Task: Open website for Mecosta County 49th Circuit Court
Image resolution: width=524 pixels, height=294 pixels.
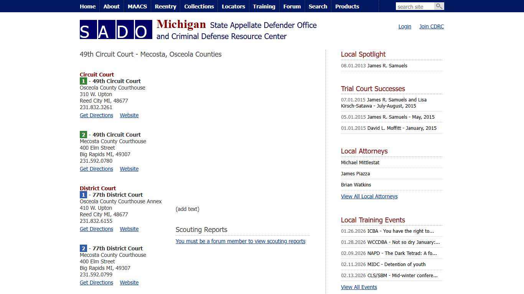Action: point(129,169)
